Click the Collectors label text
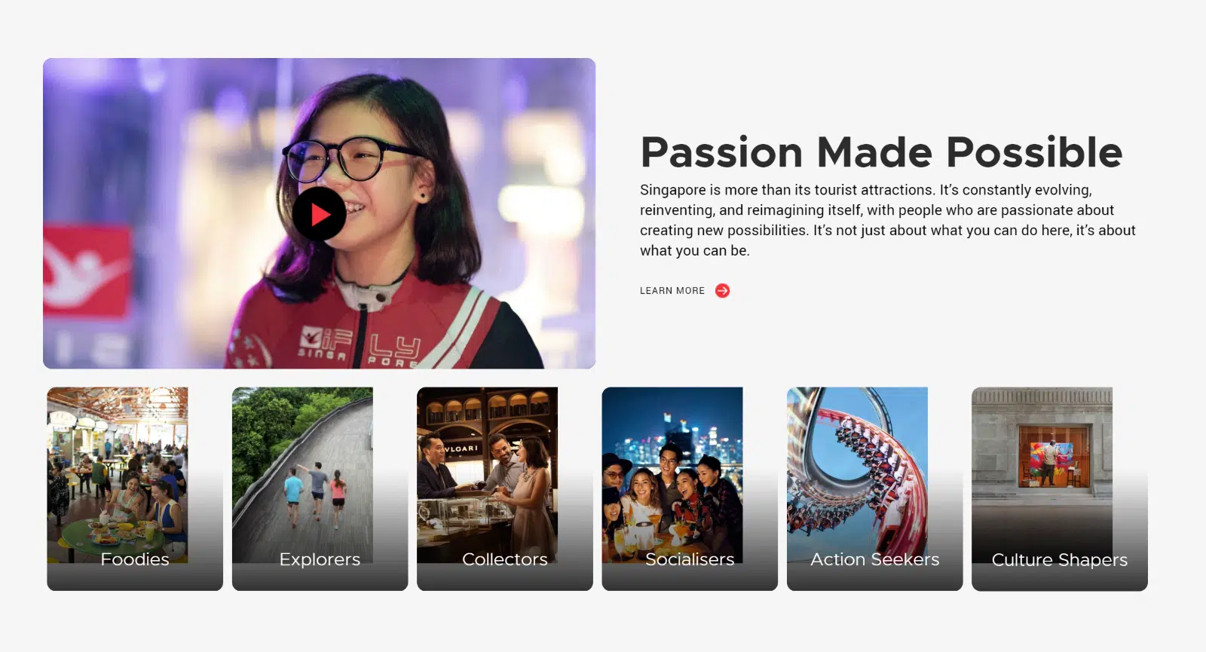 coord(505,559)
